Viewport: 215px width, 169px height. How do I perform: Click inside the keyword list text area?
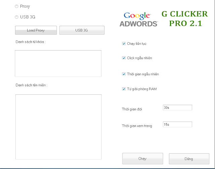pyautogui.click(x=58, y=64)
